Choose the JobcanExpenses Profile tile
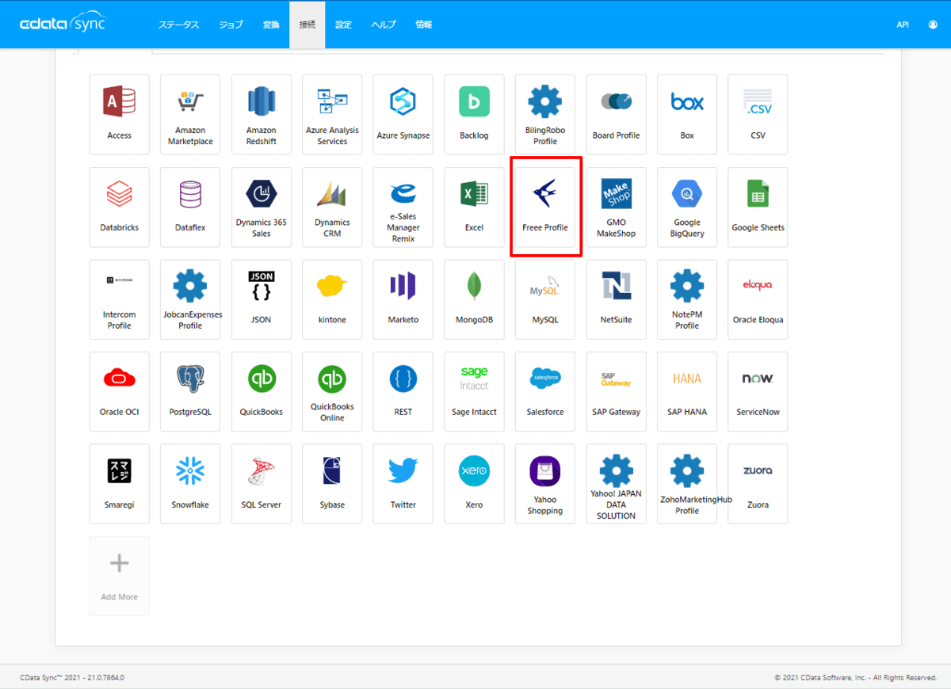This screenshot has width=951, height=689. [x=190, y=299]
